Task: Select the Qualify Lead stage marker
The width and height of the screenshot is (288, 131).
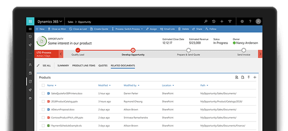Action: (x=78, y=50)
